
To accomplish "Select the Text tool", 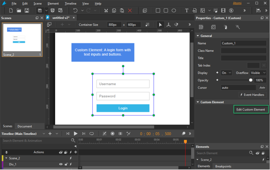I will pyautogui.click(x=187, y=10).
